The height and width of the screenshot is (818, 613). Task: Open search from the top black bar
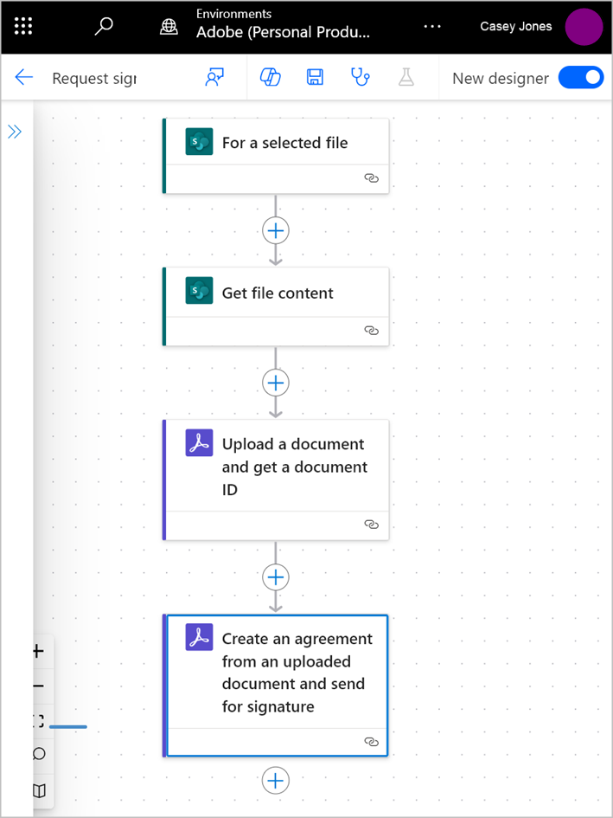(103, 26)
